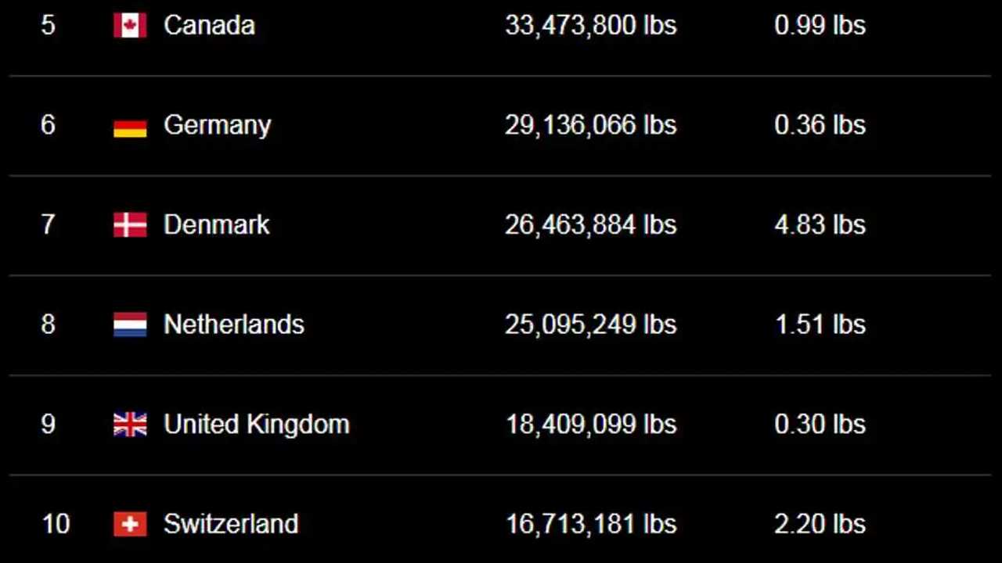Click the Denmark flag icon
Image resolution: width=1002 pixels, height=563 pixels.
130,225
